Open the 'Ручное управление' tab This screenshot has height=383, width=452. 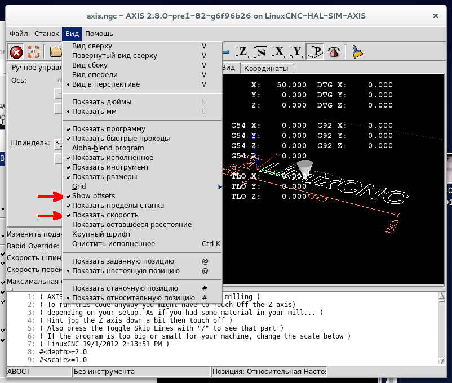coord(36,68)
